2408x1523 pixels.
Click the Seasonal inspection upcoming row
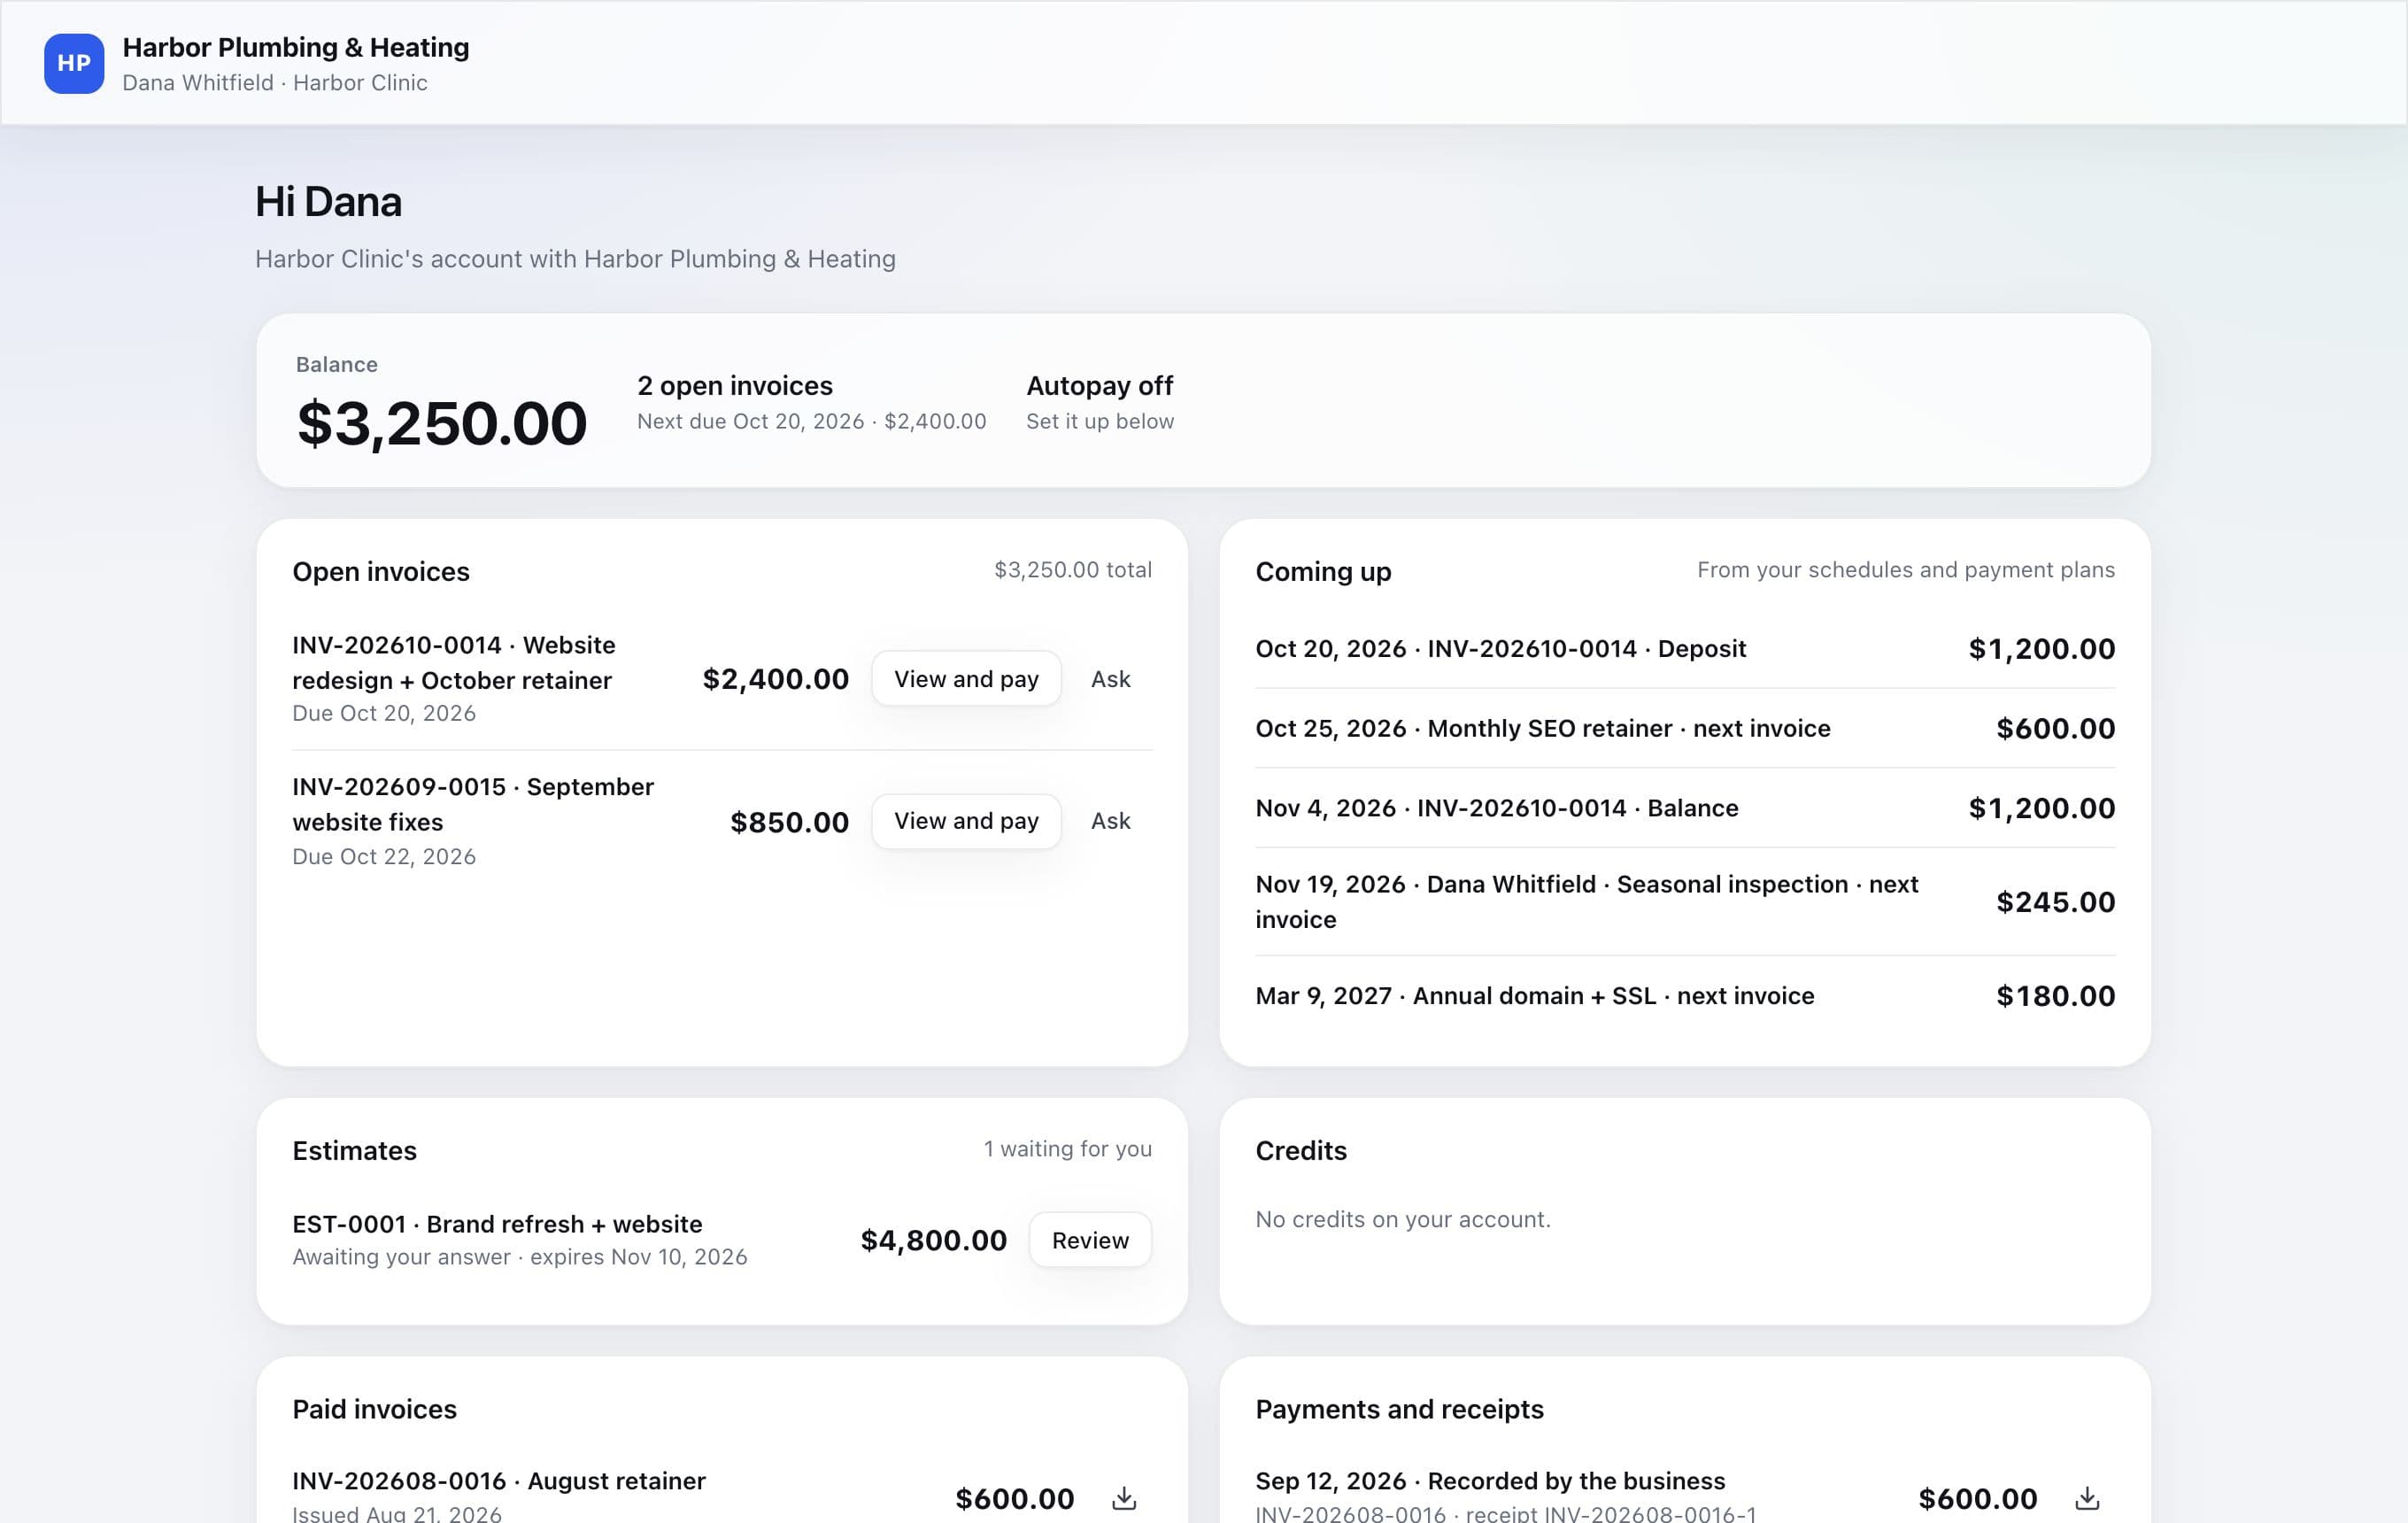pos(1685,902)
